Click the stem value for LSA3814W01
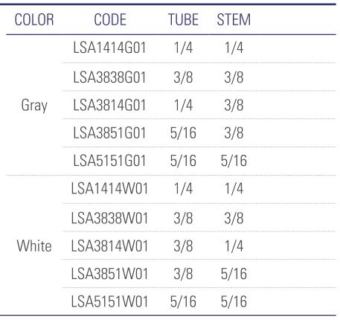 coord(234,246)
